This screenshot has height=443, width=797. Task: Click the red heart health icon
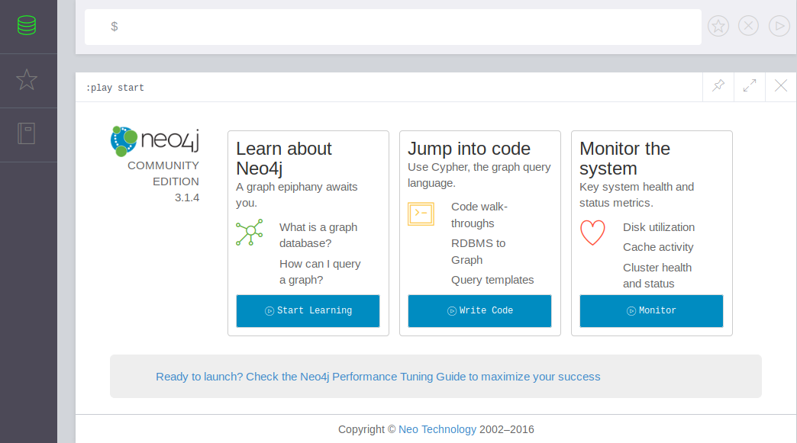[x=592, y=233]
